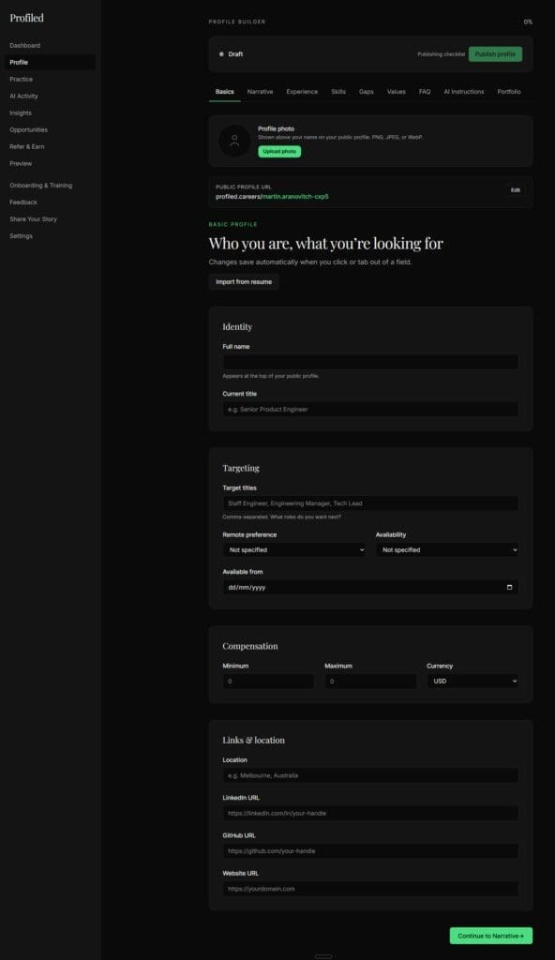
Task: Switch to the AI Instructions tab
Action: click(464, 92)
